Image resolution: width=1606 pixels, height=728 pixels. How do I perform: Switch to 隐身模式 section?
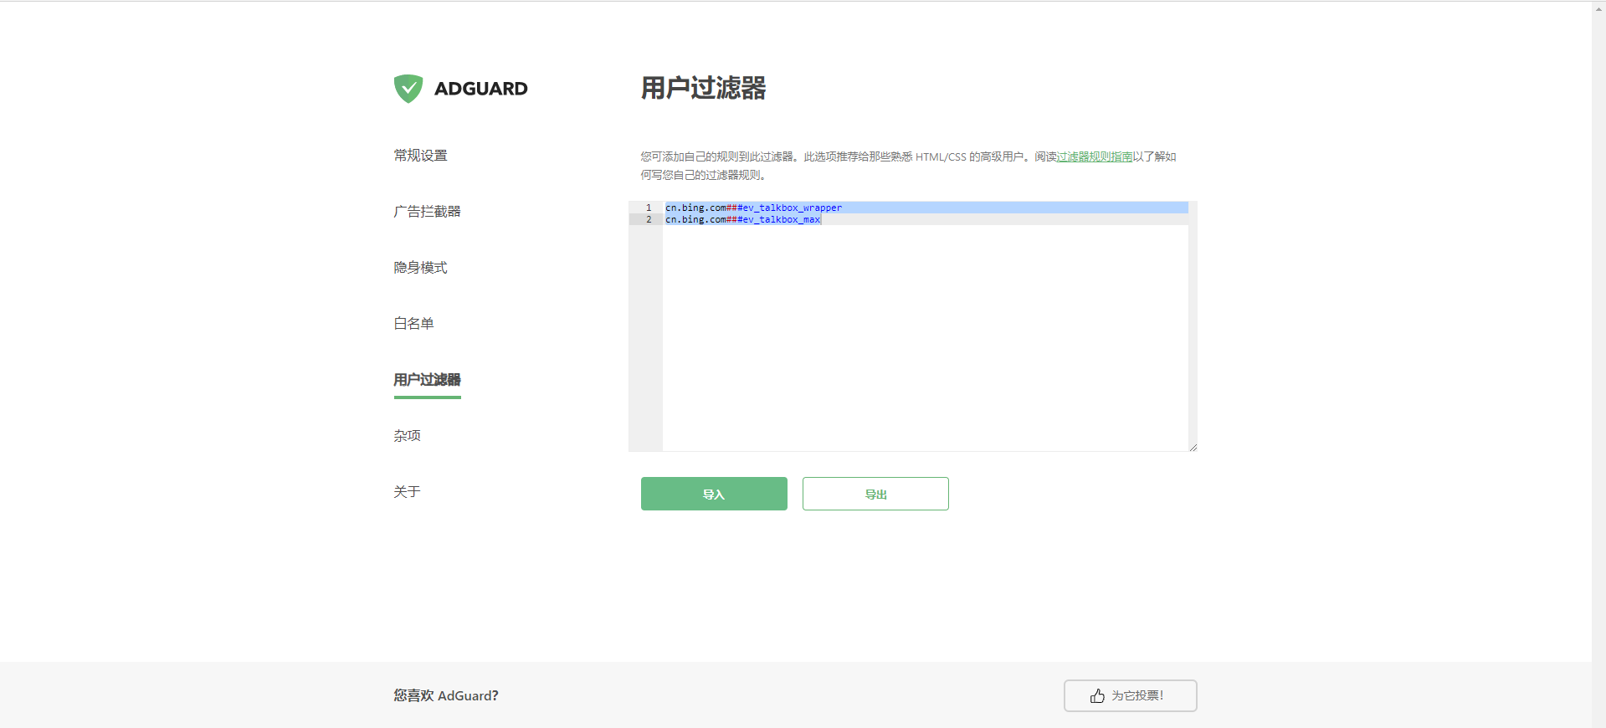pyautogui.click(x=420, y=268)
